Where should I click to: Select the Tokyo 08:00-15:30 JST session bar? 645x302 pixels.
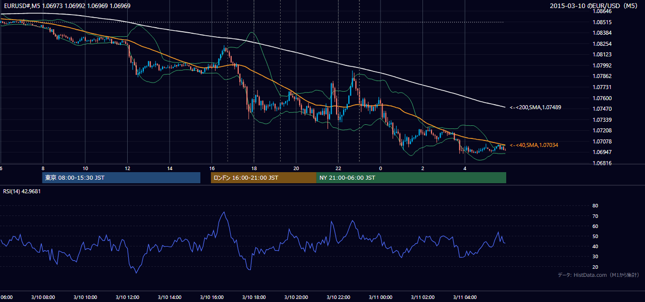[x=121, y=178]
